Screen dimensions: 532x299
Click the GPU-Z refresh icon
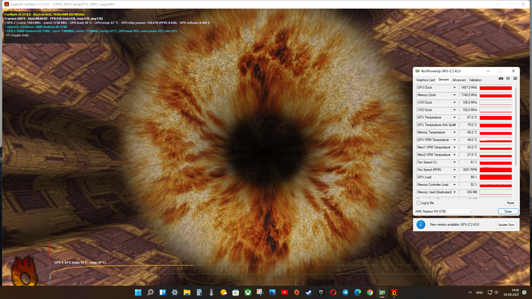(508, 79)
